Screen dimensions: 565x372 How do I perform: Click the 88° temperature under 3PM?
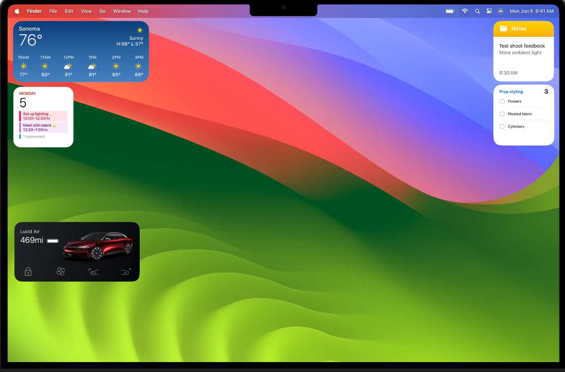(139, 75)
